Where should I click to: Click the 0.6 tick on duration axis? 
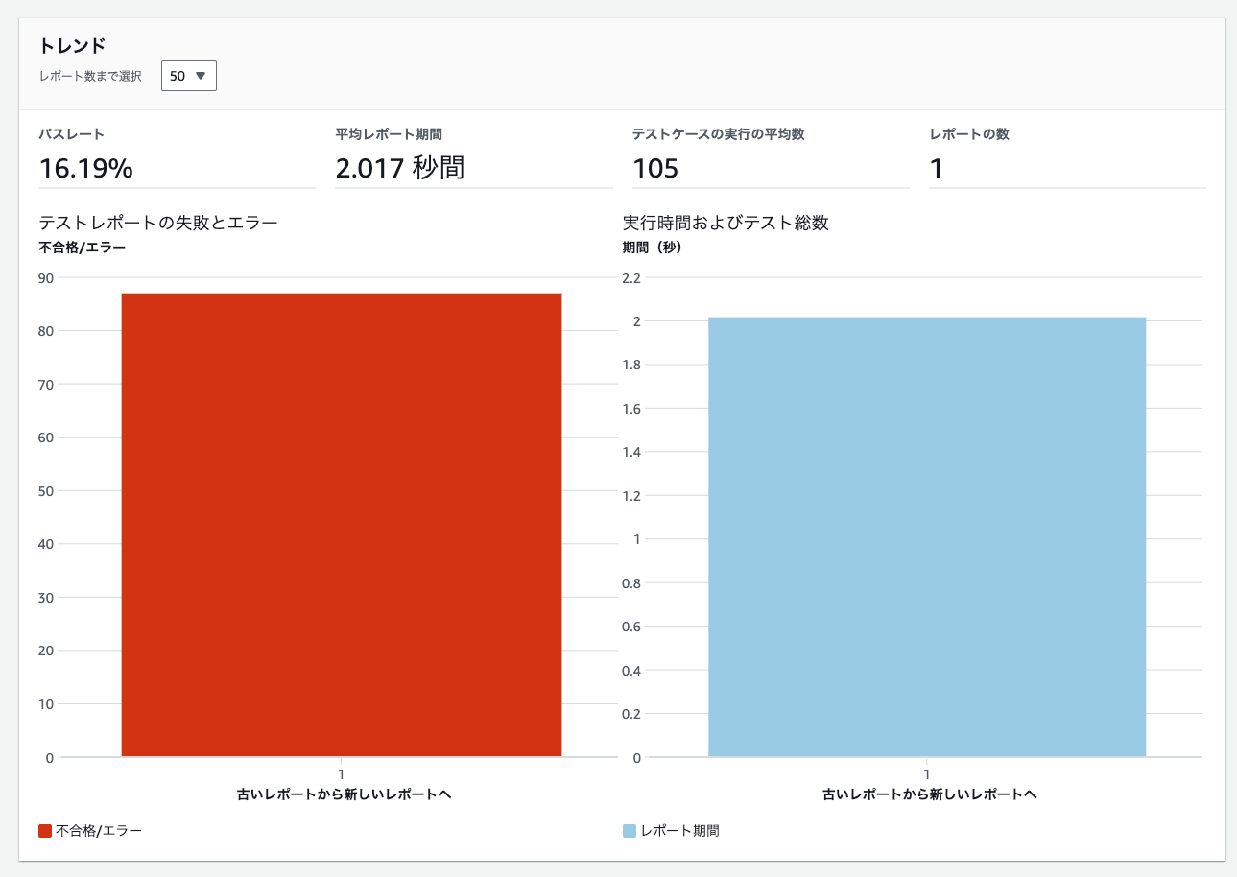(x=630, y=627)
